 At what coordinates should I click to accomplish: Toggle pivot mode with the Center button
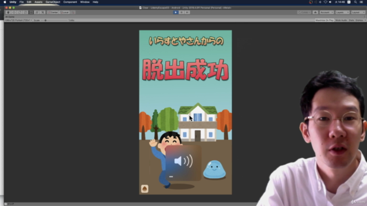pos(53,13)
